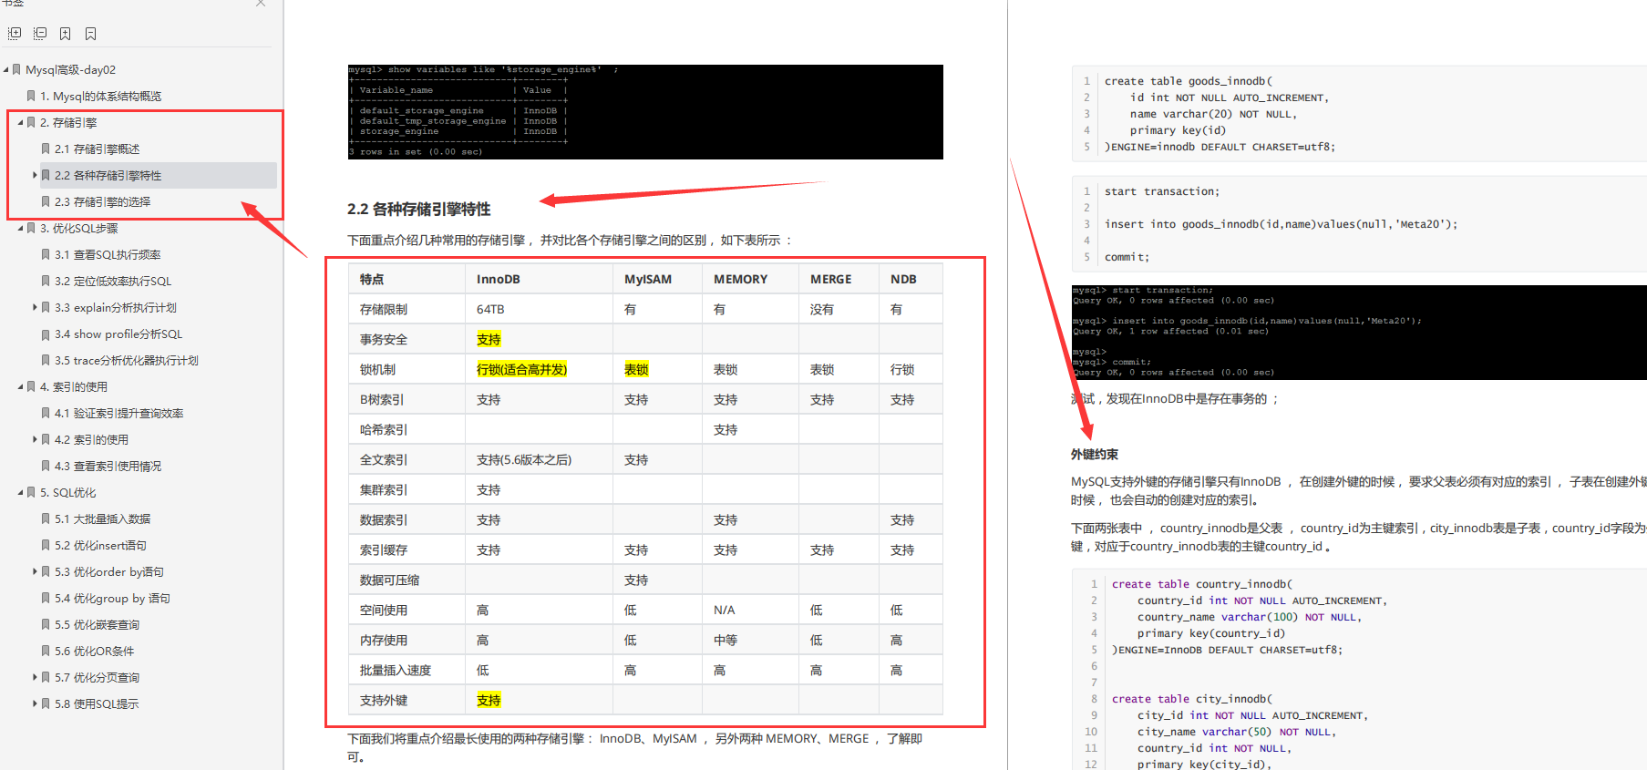1647x770 pixels.
Task: Click the 2.2 各种存储引擎特性 heading
Action: coord(418,209)
